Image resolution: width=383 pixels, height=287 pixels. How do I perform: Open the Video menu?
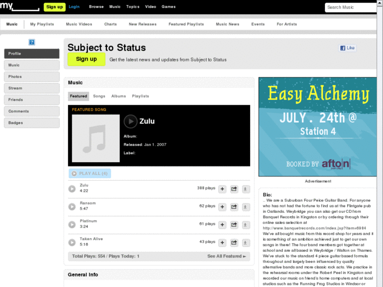[x=151, y=7]
